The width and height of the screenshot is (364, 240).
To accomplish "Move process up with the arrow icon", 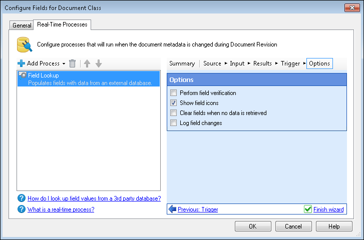I will [87, 63].
